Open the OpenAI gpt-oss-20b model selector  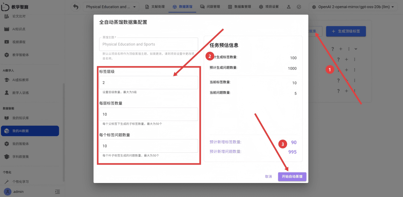point(353,7)
